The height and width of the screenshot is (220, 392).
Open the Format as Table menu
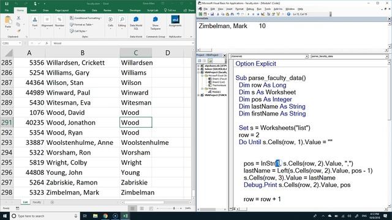[x=81, y=24]
